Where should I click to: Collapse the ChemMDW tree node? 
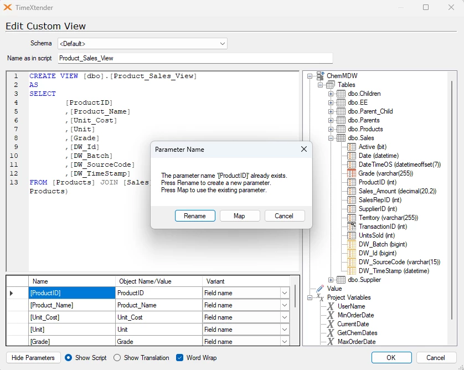click(x=310, y=76)
